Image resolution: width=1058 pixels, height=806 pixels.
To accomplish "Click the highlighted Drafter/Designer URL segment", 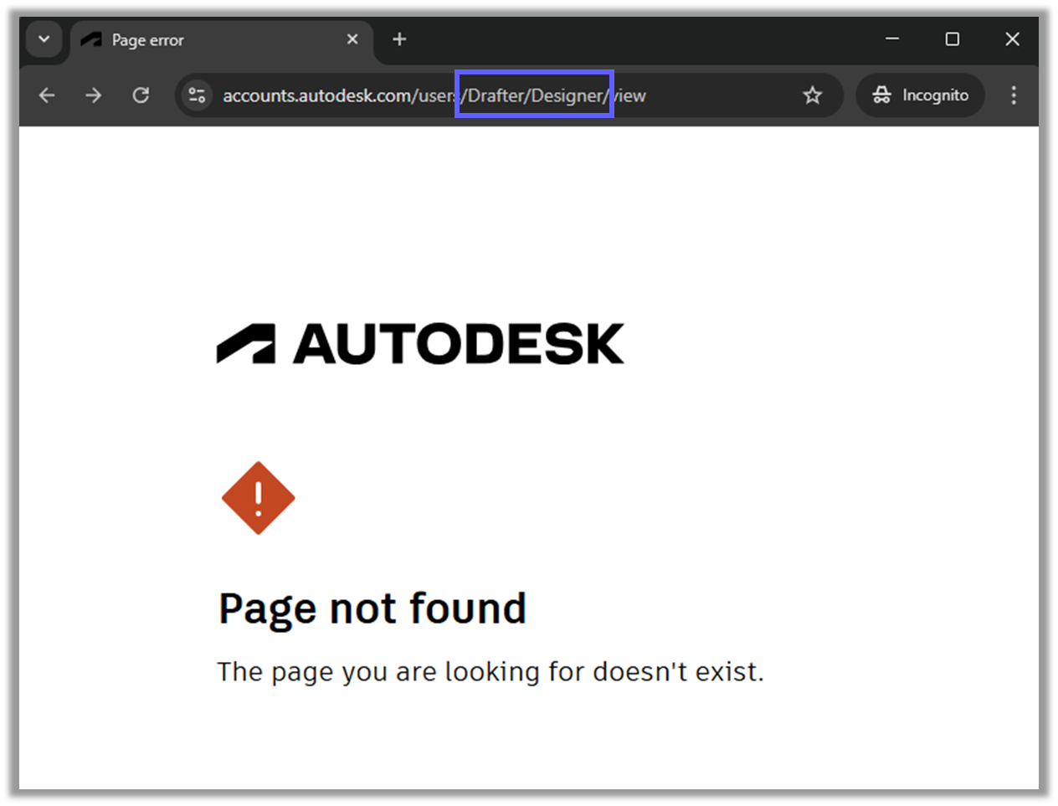I will pos(533,95).
